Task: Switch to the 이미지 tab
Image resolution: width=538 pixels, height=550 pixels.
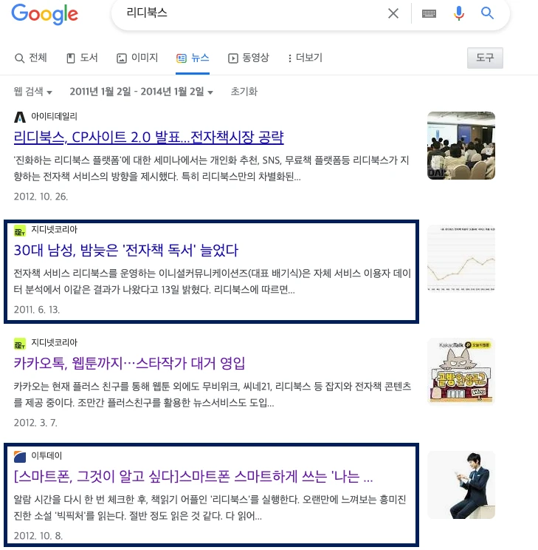Action: [137, 58]
